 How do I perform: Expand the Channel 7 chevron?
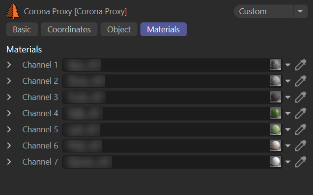point(9,162)
